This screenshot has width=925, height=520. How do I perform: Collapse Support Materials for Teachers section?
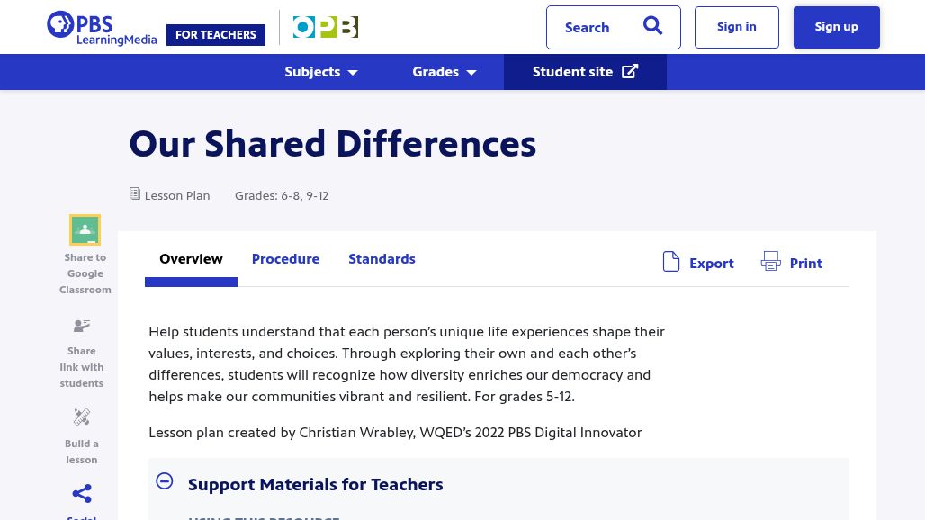165,481
